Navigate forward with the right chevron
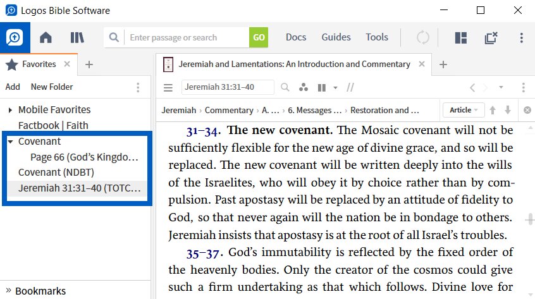 (485, 88)
